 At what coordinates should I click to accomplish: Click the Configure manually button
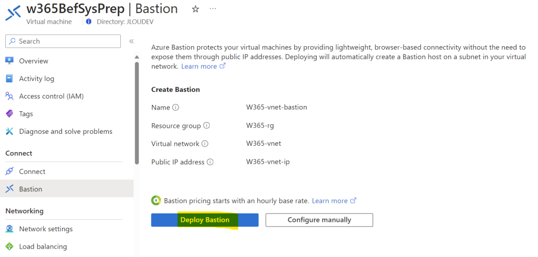tap(319, 220)
